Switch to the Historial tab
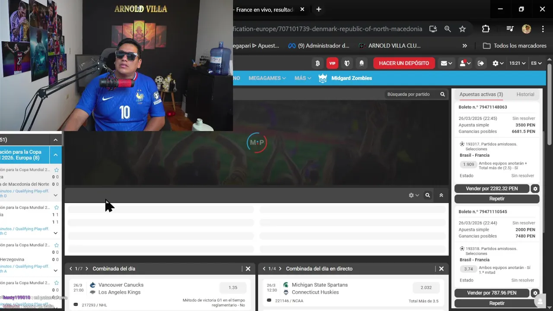Viewport: 553px width, 311px height. pyautogui.click(x=525, y=94)
